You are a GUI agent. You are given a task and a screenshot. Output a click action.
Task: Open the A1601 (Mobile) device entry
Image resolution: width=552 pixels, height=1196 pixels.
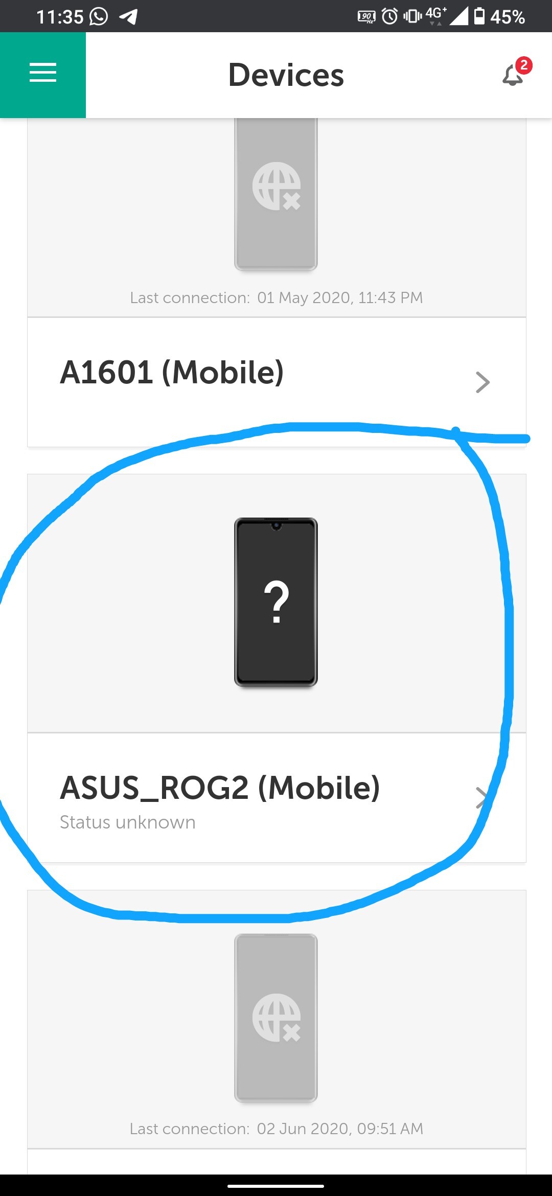[277, 382]
